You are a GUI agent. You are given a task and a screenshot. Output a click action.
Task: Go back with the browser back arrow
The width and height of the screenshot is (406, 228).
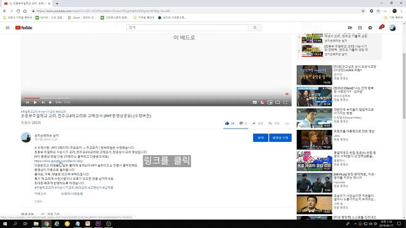click(x=4, y=11)
